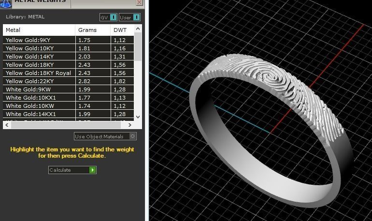This screenshot has height=221, width=372.
Task: Click the horizontal scroll left arrow
Action: [7, 125]
